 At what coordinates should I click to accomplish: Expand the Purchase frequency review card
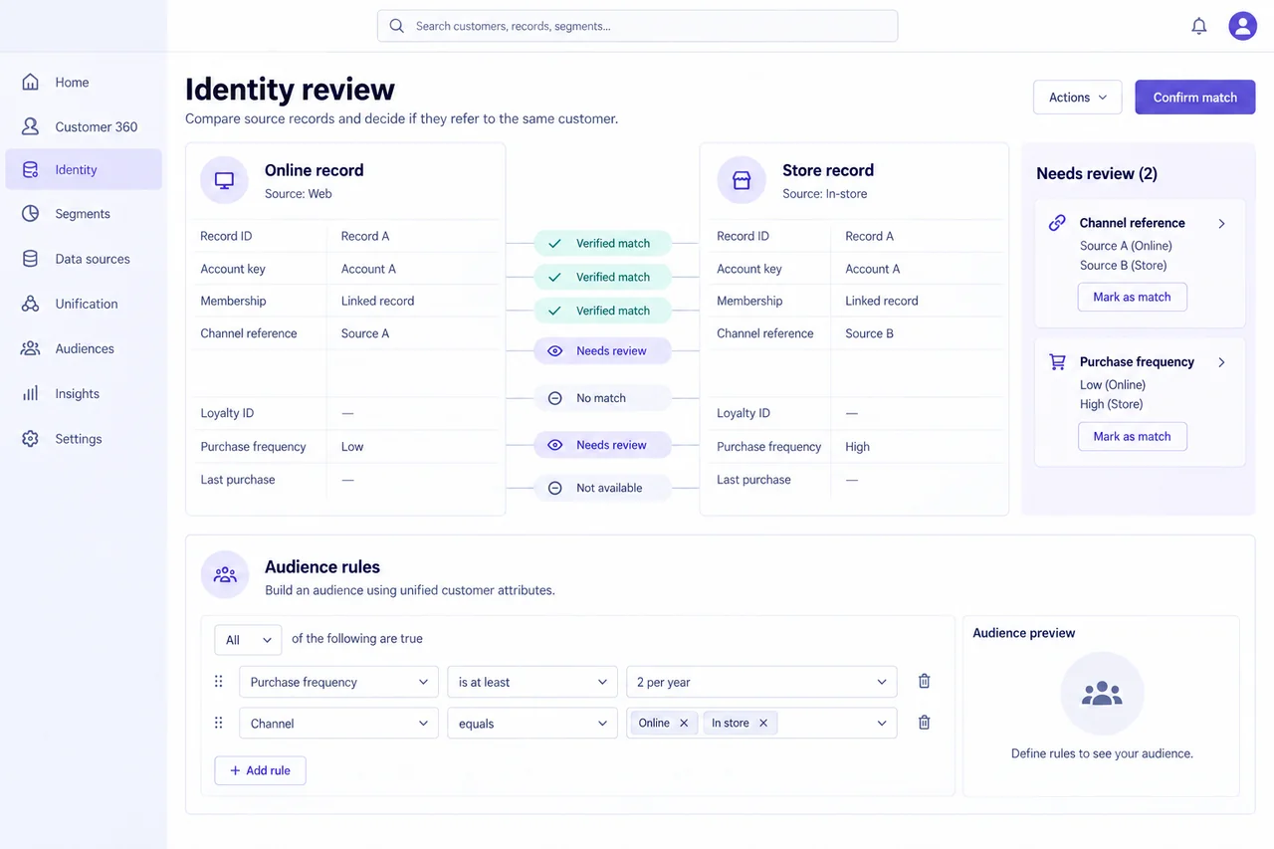[1222, 362]
